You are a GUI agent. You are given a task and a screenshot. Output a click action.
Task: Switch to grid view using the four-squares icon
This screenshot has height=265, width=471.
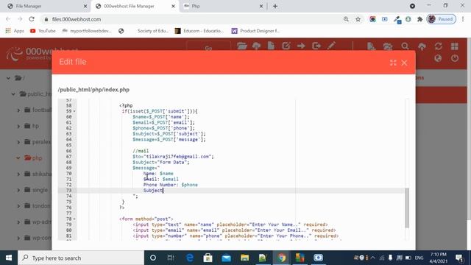[x=455, y=46]
